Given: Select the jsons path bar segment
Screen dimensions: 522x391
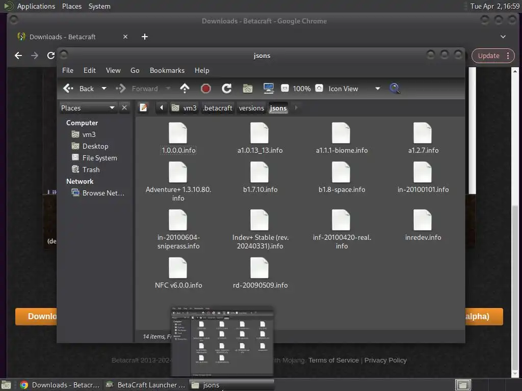Looking at the screenshot, I should tap(278, 108).
